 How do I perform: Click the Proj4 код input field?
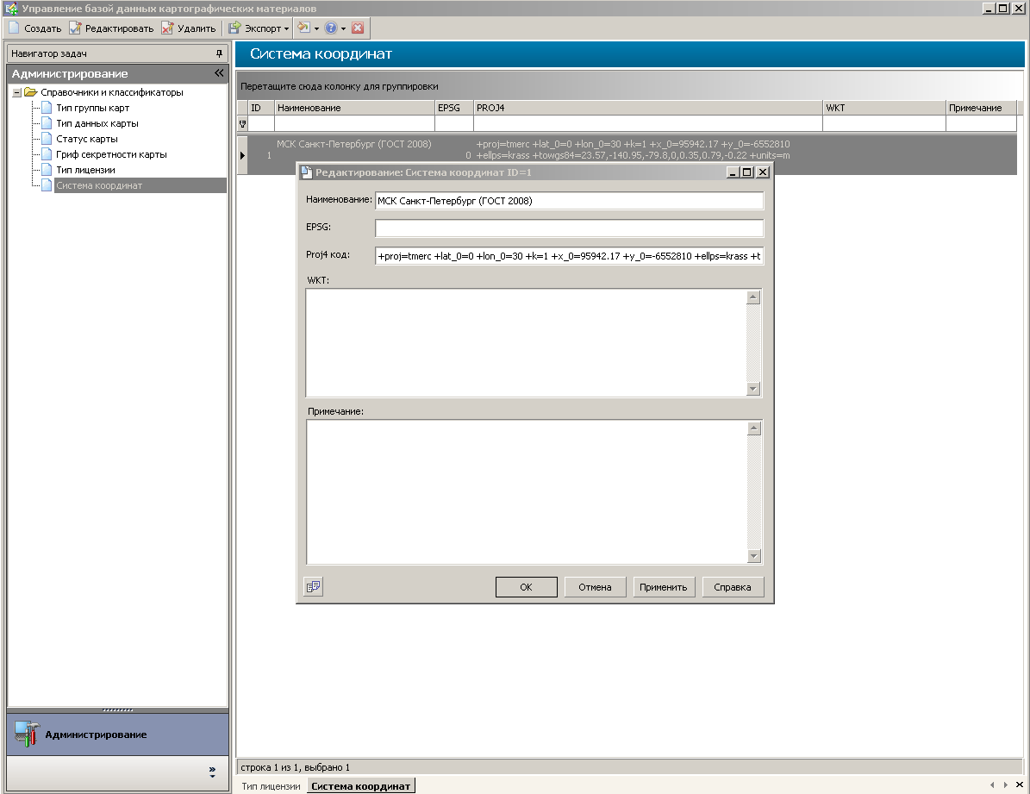pos(569,256)
